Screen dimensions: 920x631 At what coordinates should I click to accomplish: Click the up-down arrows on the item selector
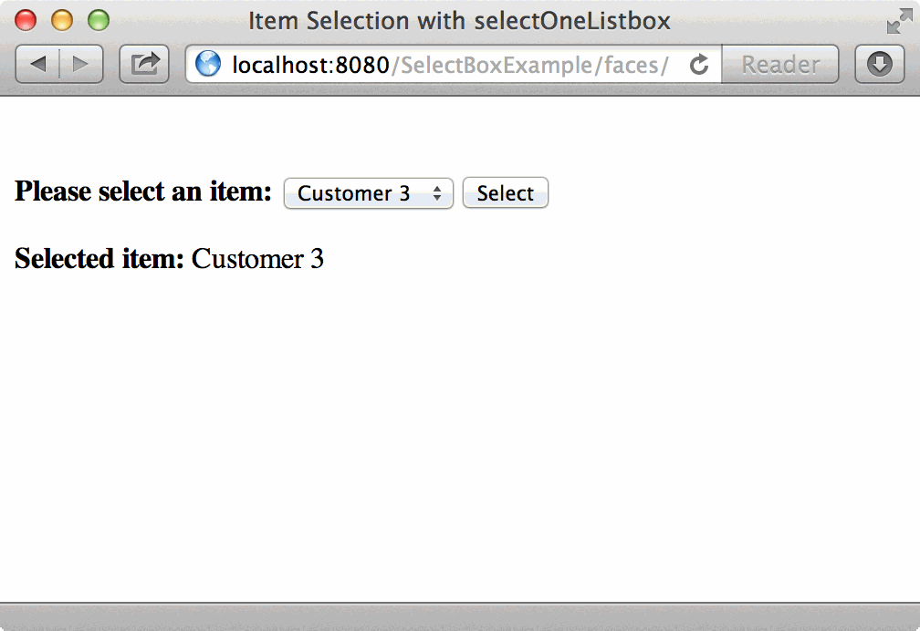click(x=437, y=193)
